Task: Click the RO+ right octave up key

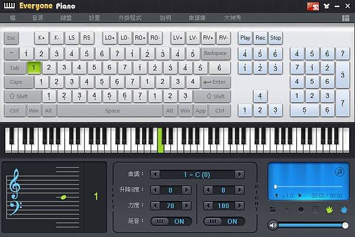Action: [x=140, y=38]
